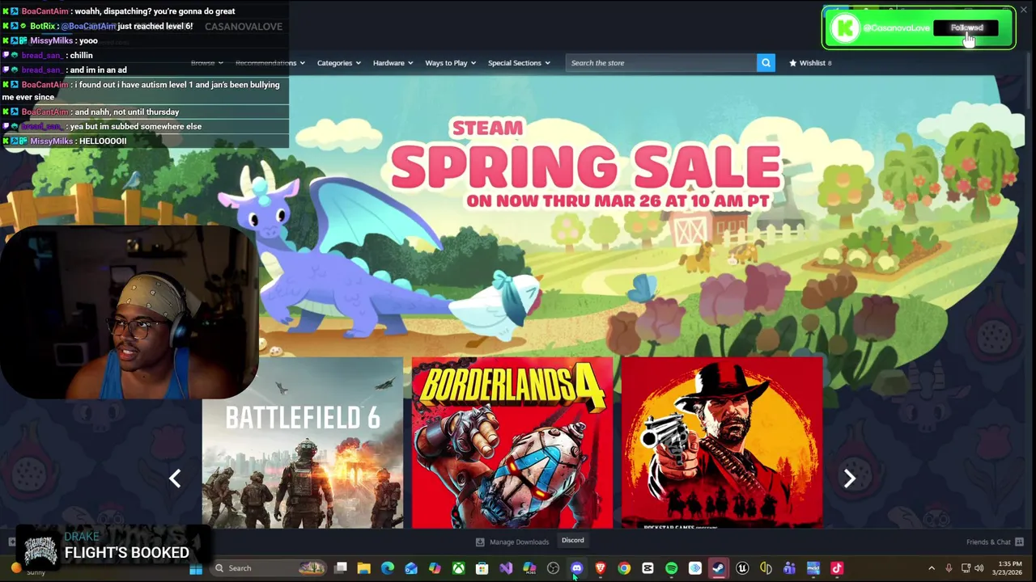This screenshot has height=582, width=1036.
Task: Open Manage Downloads in Steam footer
Action: click(x=512, y=542)
